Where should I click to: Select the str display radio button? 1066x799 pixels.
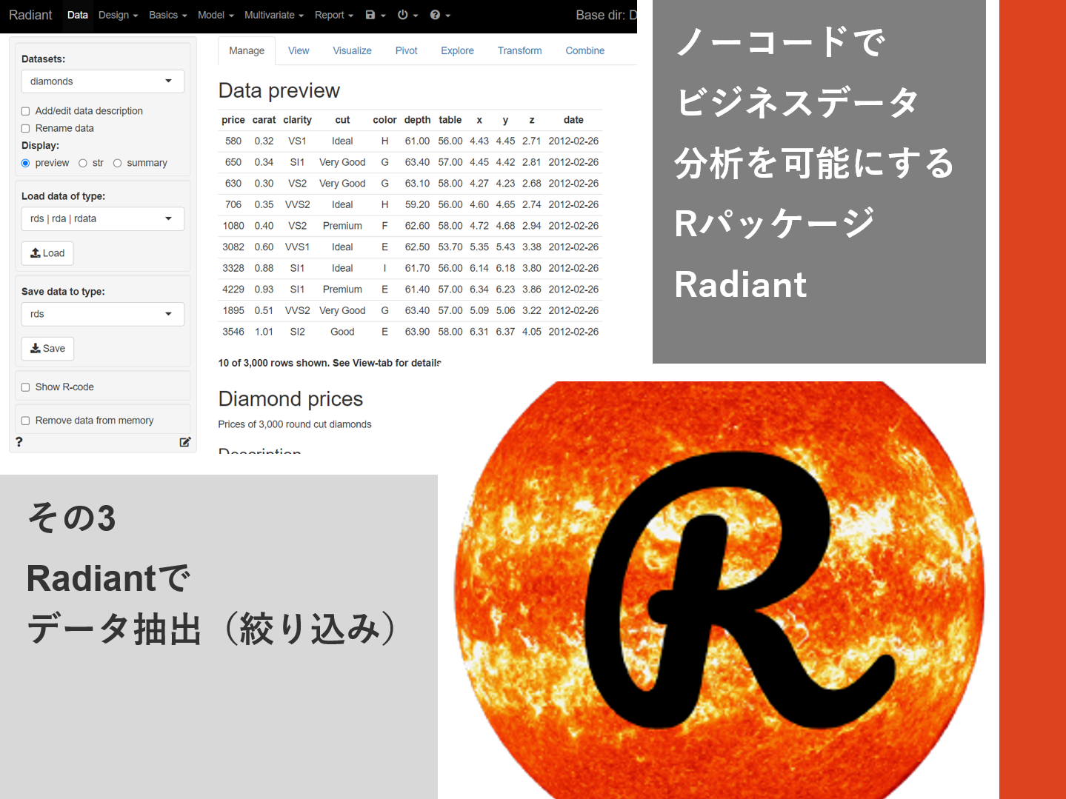[83, 163]
